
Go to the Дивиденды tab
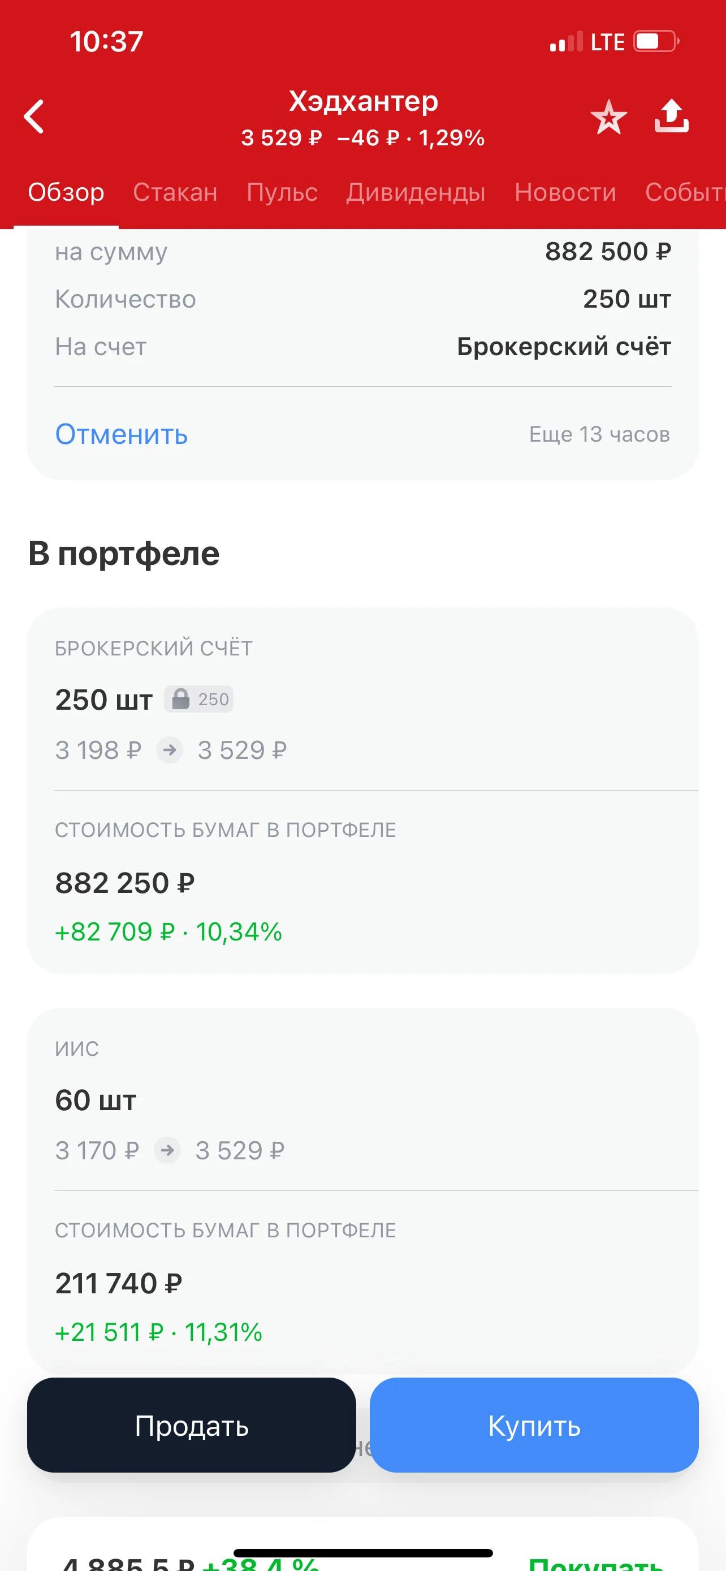pos(416,193)
